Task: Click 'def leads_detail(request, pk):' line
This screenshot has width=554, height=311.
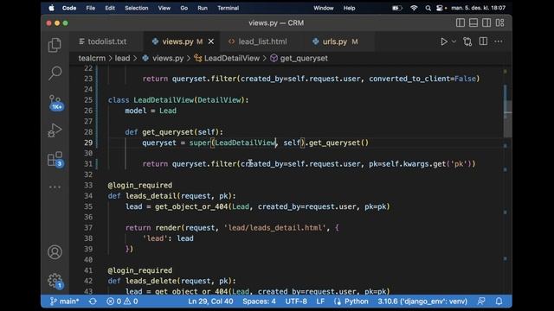Action: coord(171,196)
